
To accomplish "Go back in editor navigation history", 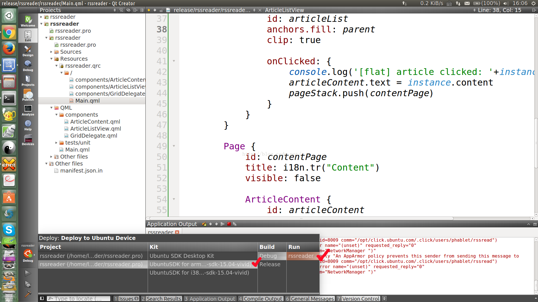I will (149, 10).
